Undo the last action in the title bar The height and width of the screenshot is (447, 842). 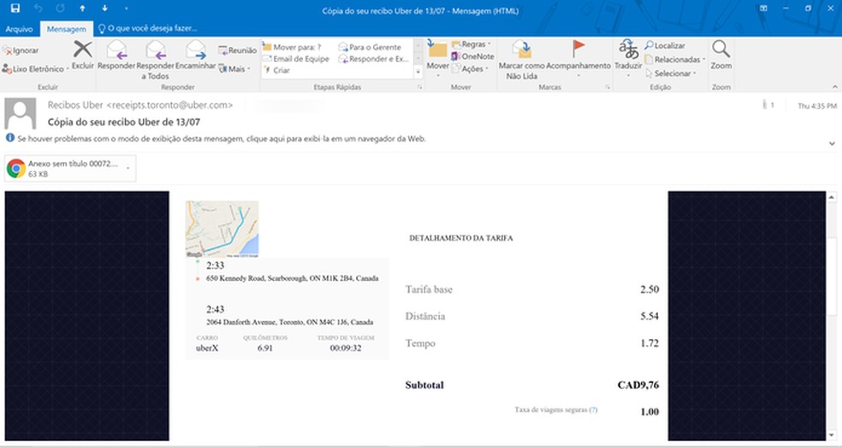(x=38, y=9)
